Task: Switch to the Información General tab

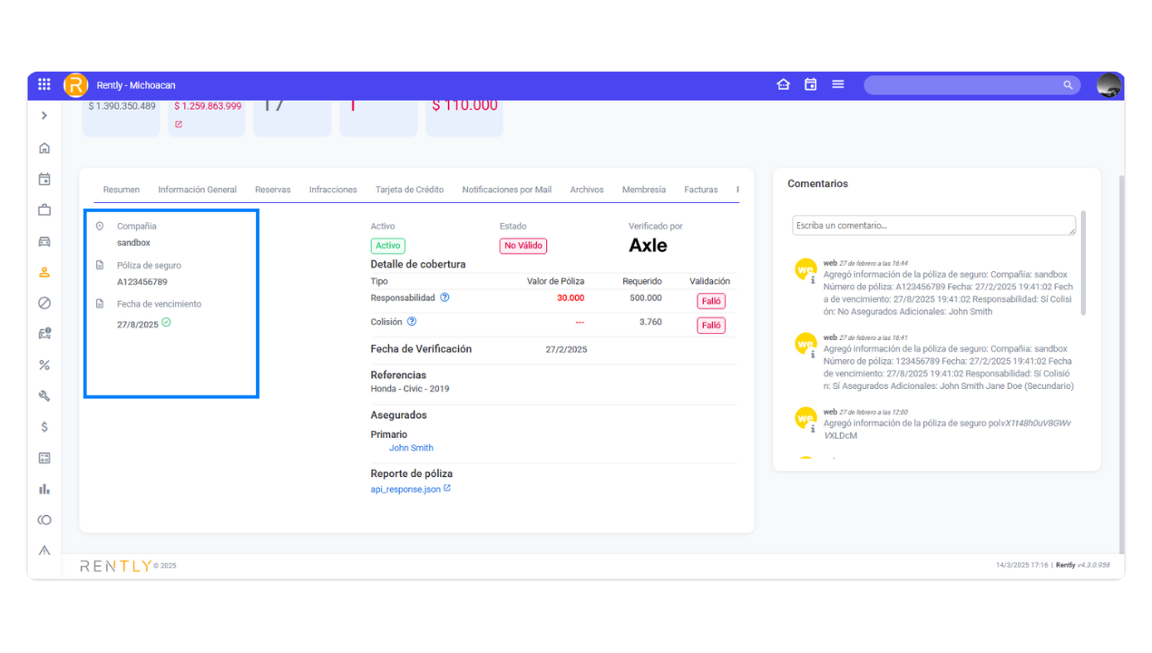Action: coord(197,190)
